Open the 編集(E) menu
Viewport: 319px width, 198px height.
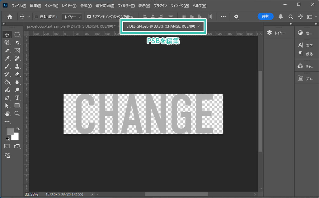35,6
